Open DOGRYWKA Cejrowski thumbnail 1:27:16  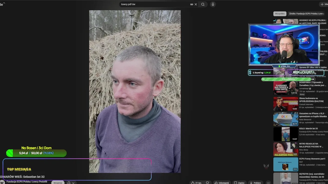(286, 88)
